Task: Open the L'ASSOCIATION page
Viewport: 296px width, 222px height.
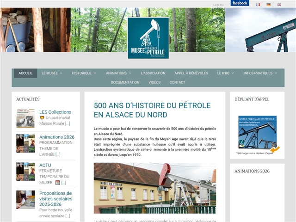Action: point(153,73)
